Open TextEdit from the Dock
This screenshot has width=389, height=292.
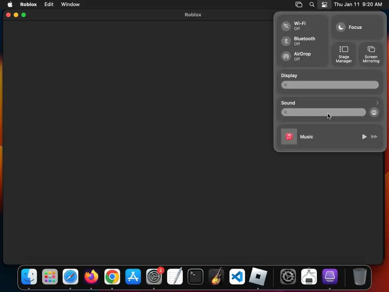click(175, 277)
